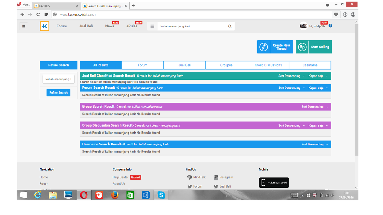Expand Sort Descending in Group Search Result
The image size is (383, 215).
click(x=314, y=107)
